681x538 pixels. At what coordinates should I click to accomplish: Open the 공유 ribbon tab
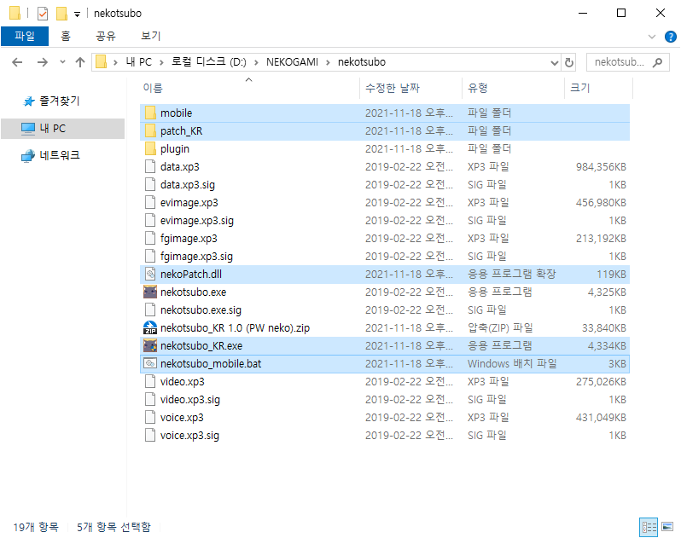pyautogui.click(x=106, y=36)
